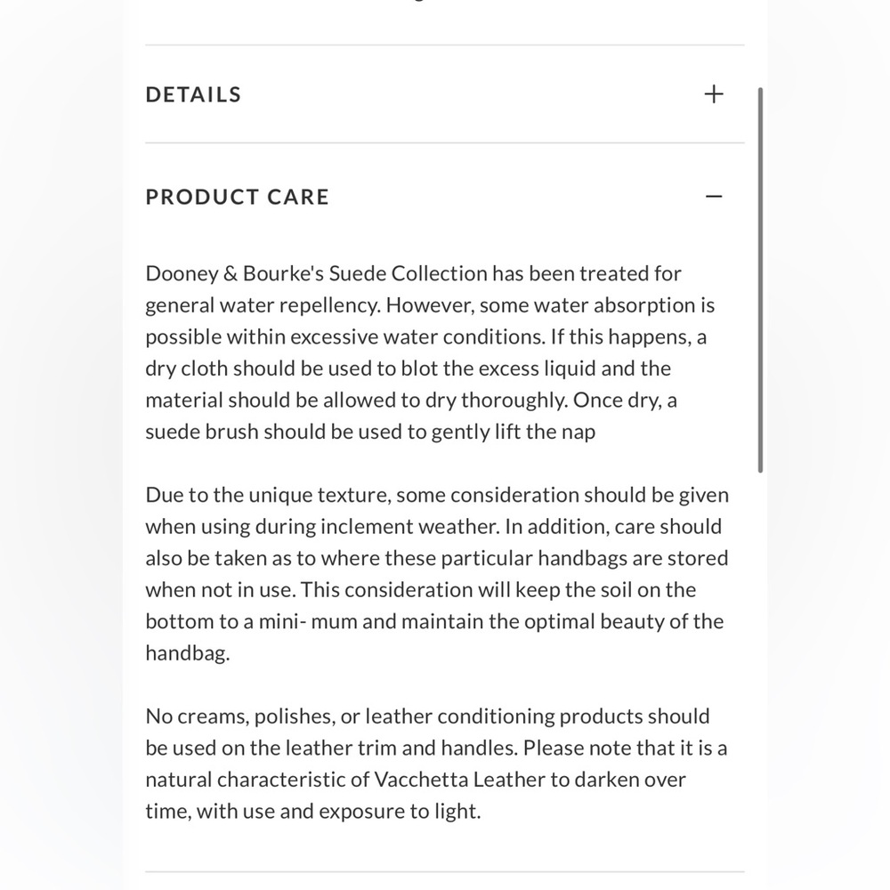Click the phrase "optimal beauty of the"
Screen dimensions: 890x890
coord(622,621)
